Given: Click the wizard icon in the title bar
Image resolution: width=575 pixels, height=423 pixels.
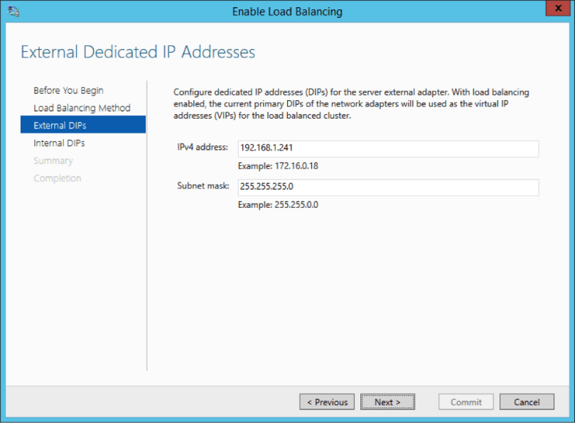Looking at the screenshot, I should [14, 11].
